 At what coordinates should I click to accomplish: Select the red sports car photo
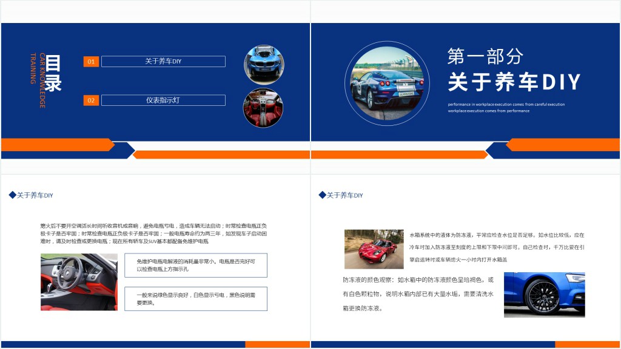[x=374, y=249]
